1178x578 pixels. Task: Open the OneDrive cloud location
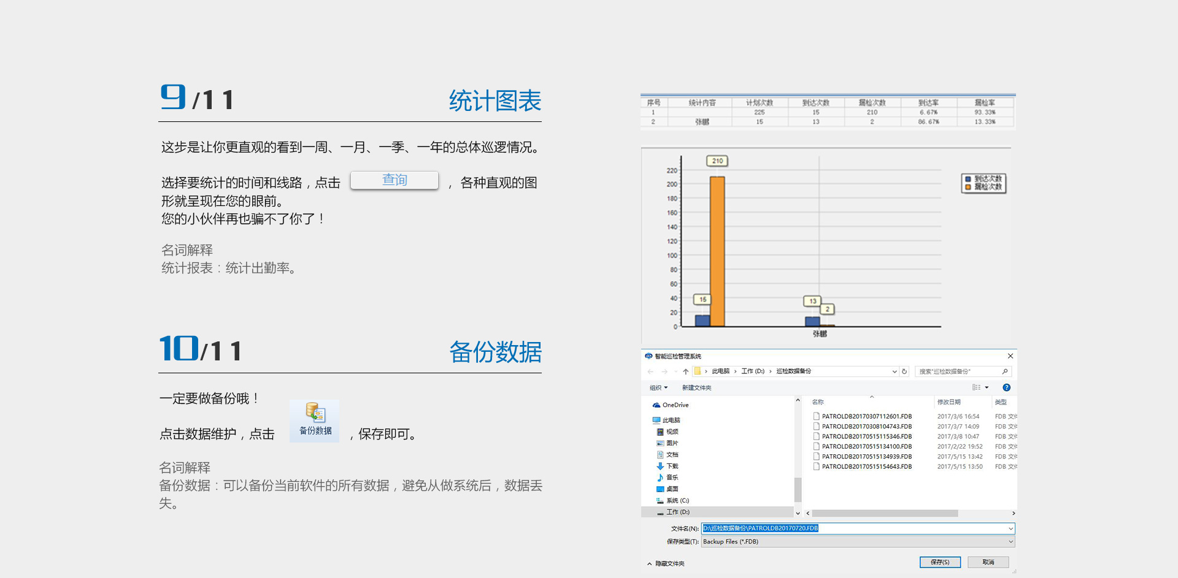675,405
